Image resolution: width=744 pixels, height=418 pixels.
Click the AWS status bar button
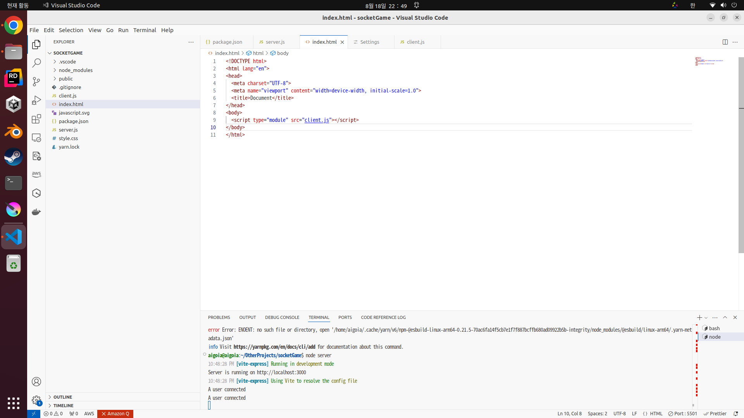[x=89, y=414]
